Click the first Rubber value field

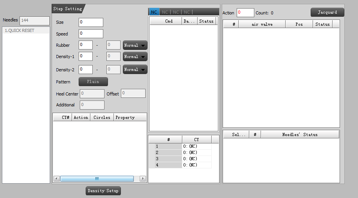point(86,45)
